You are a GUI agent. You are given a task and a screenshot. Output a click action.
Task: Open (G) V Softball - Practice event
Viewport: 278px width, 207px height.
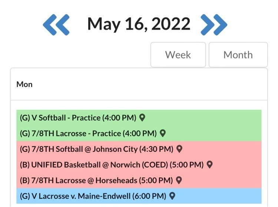tap(79, 118)
